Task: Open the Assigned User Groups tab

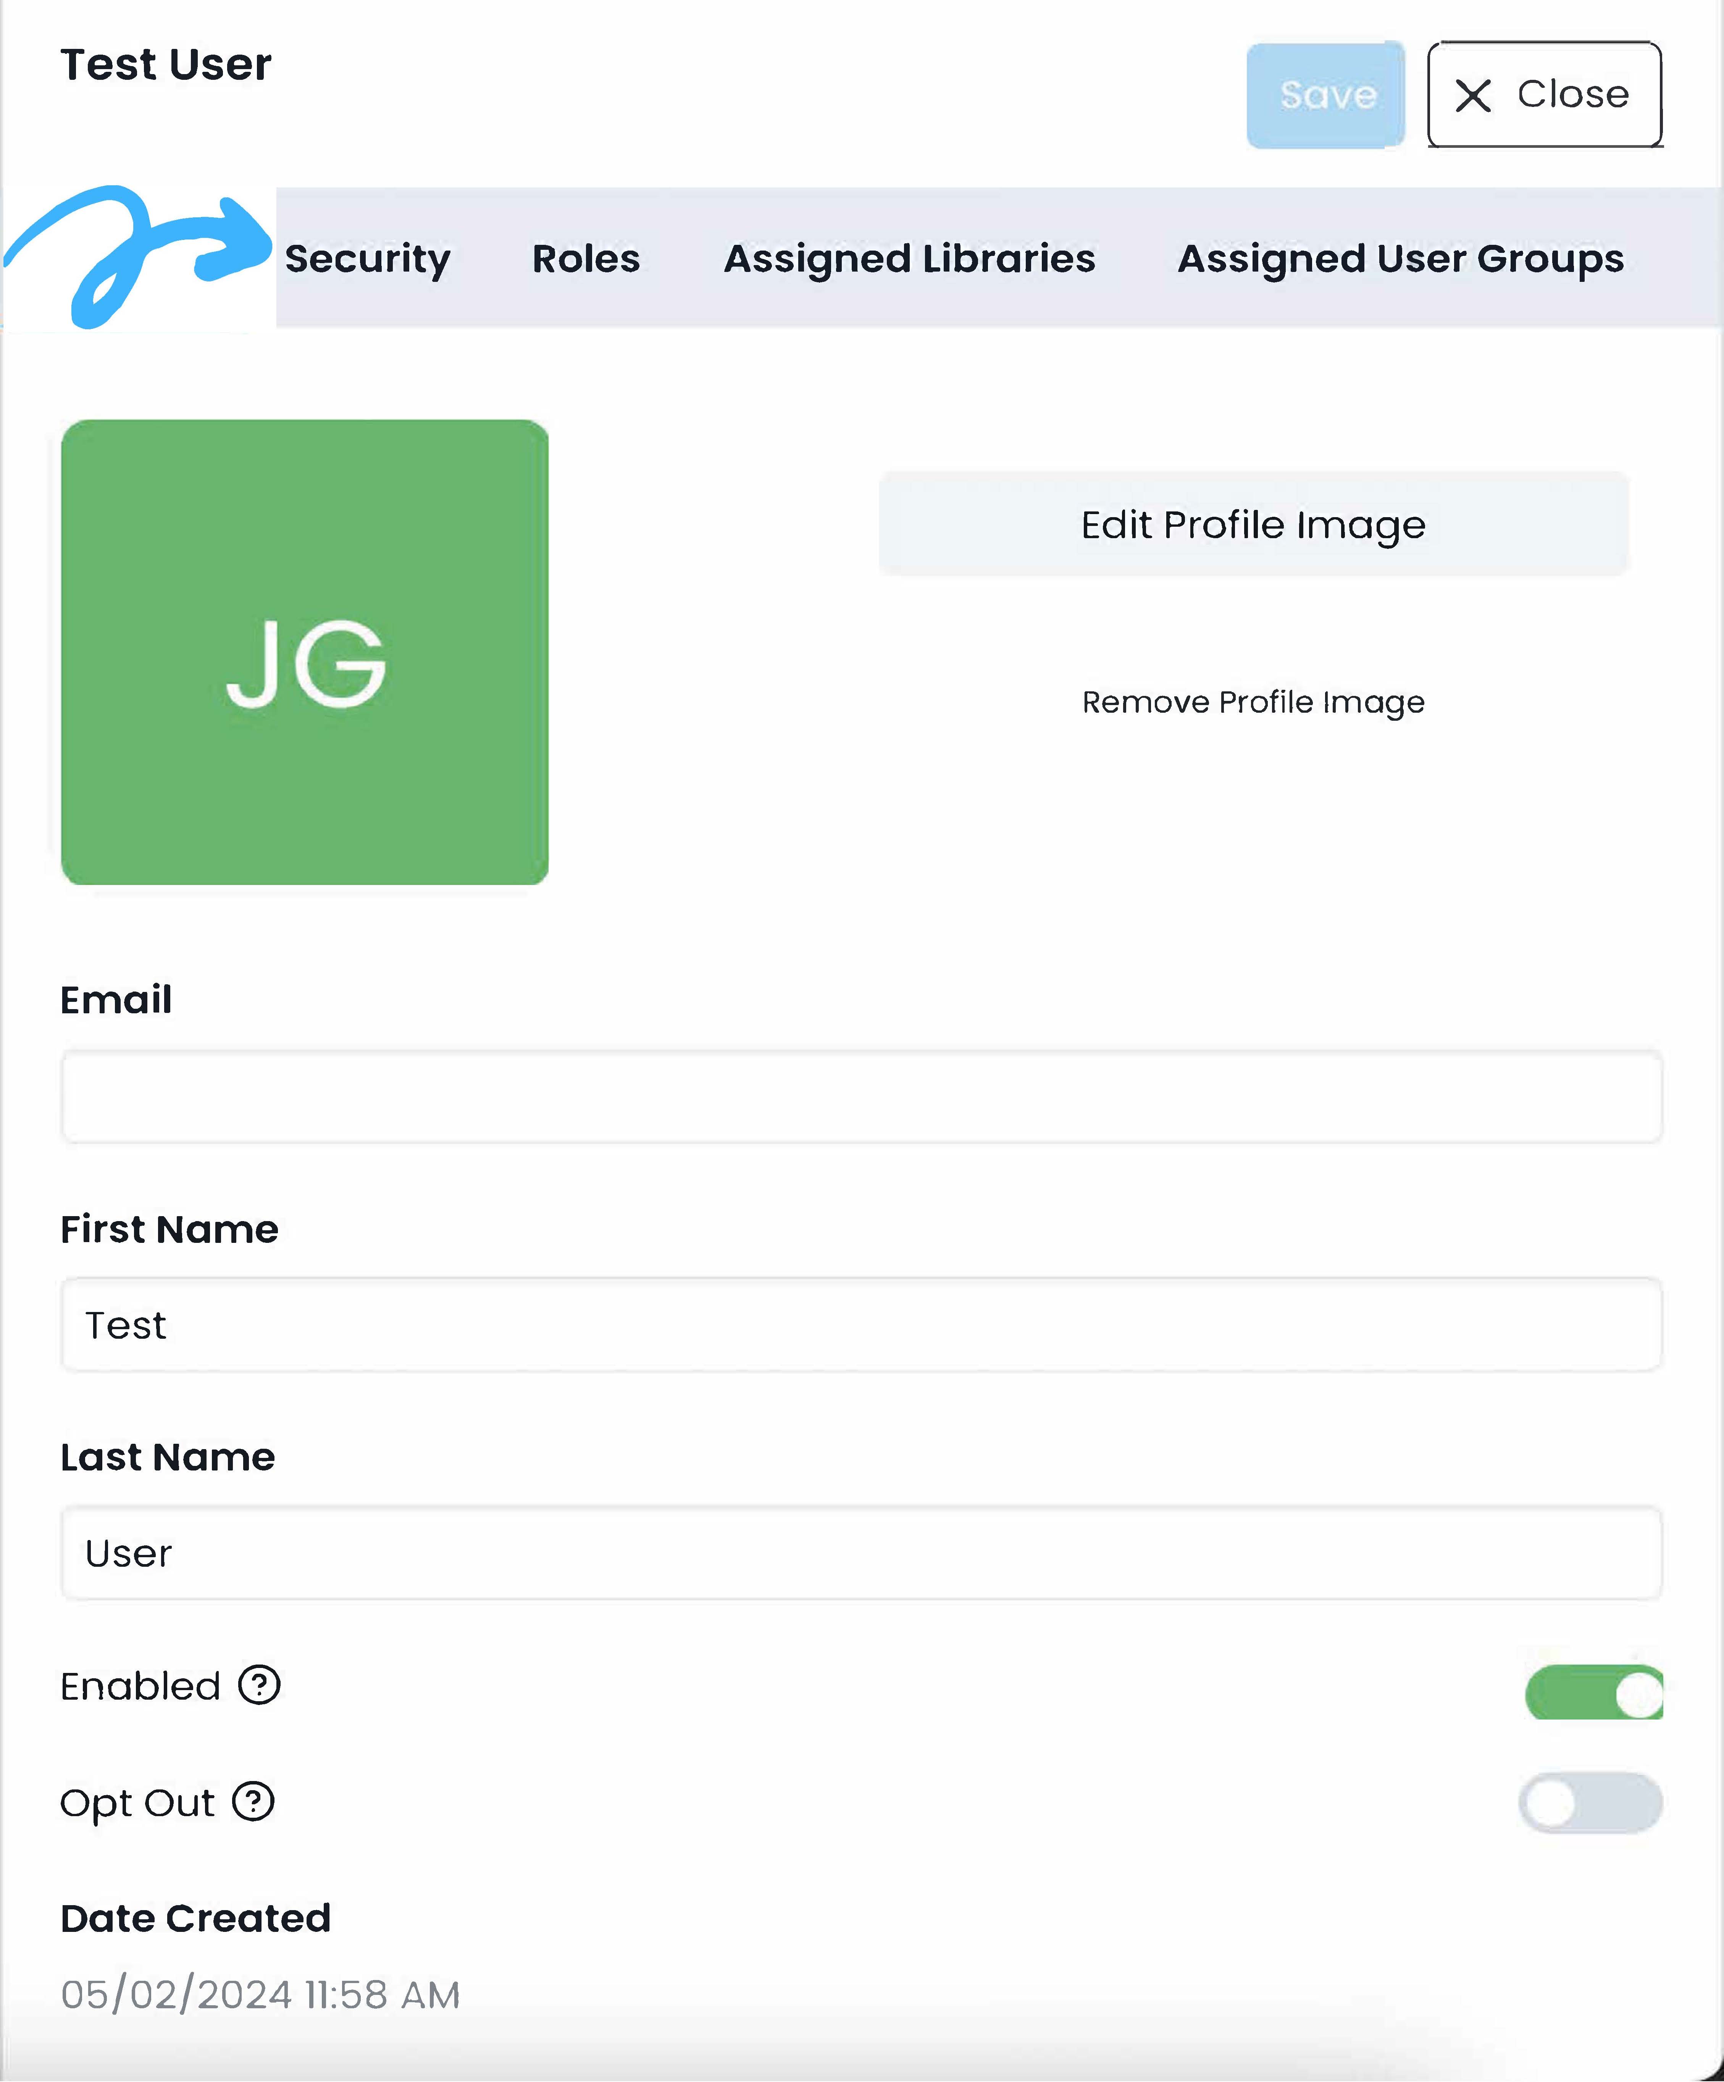Action: tap(1400, 259)
